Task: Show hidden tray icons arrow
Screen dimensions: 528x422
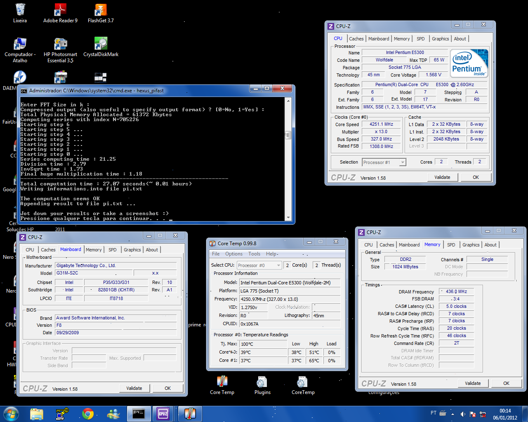Action: [453, 414]
